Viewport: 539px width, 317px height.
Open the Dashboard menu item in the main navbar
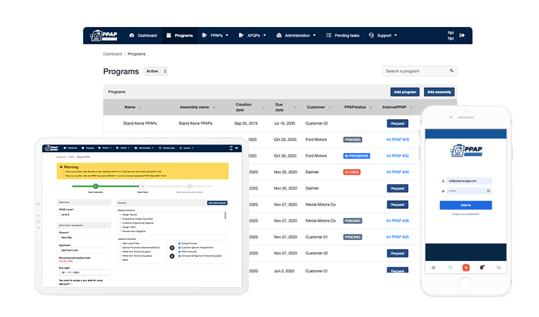coord(143,35)
